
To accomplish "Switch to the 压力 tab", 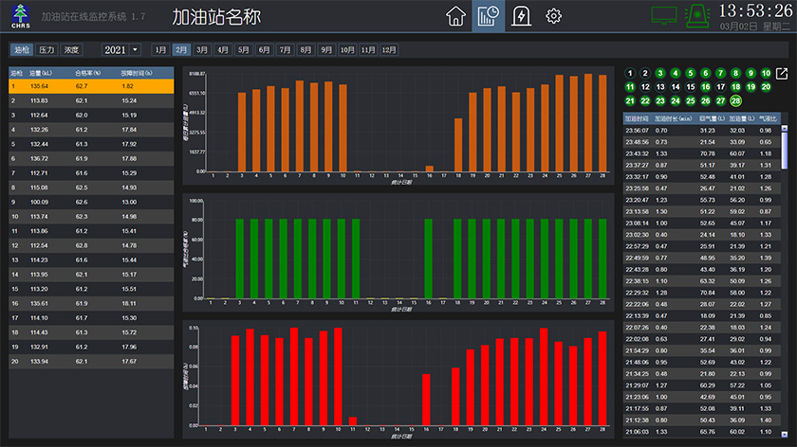I will pyautogui.click(x=46, y=49).
